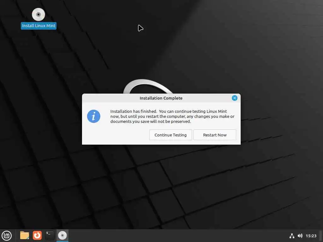
Task: Click the Installation Complete title bar
Action: pyautogui.click(x=161, y=98)
